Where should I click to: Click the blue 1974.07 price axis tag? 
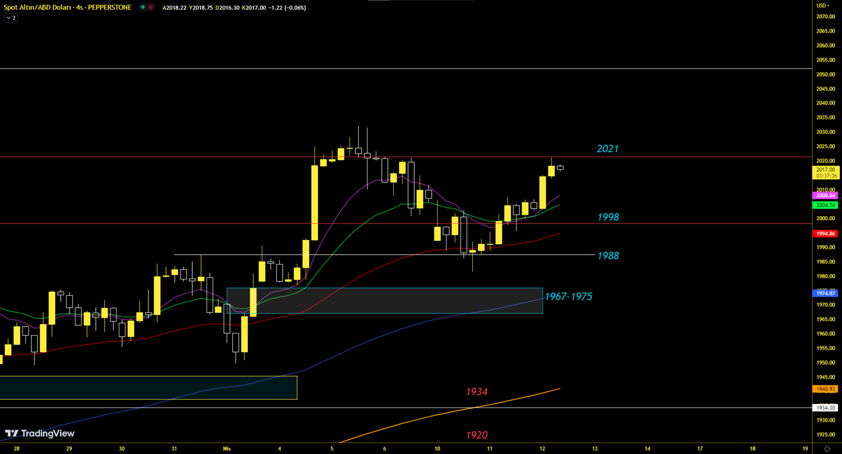point(825,294)
